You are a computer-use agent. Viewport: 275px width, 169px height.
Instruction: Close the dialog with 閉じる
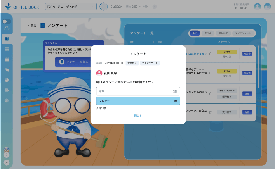pyautogui.click(x=138, y=116)
